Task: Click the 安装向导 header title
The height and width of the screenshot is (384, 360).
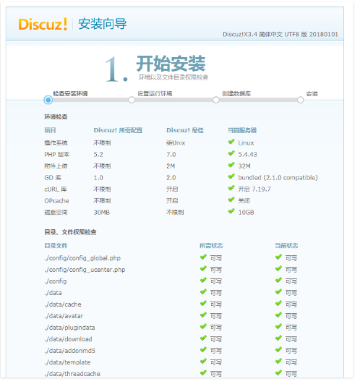Action: point(103,24)
